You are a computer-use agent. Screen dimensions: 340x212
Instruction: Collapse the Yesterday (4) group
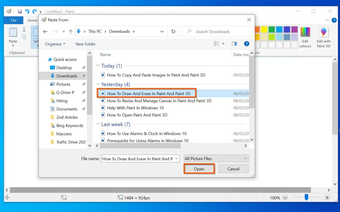[98, 84]
